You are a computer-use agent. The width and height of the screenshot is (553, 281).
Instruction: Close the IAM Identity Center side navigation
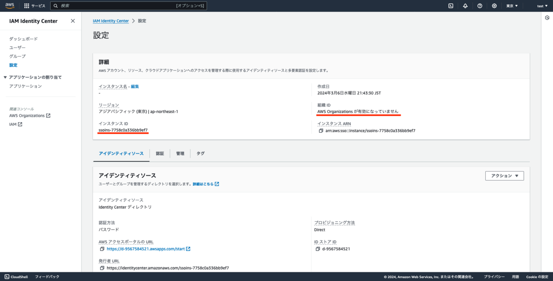point(73,21)
